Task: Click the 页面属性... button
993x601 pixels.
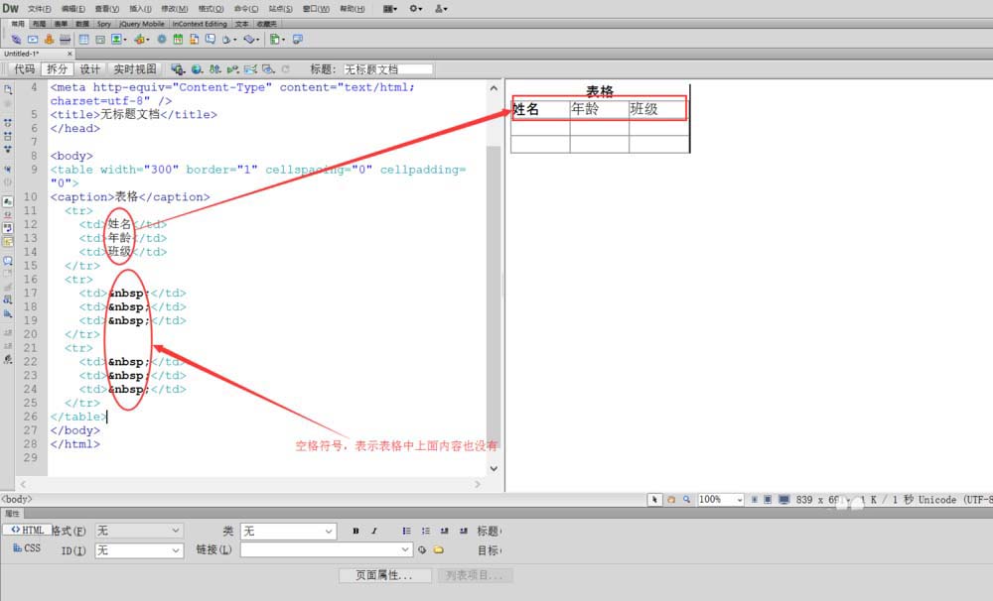Action: 385,575
